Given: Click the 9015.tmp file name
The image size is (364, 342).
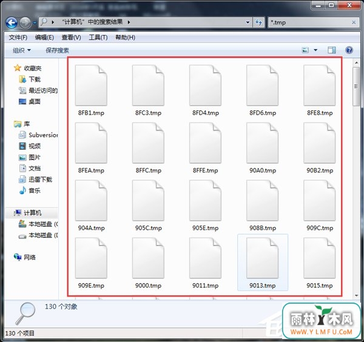Looking at the screenshot, I should click(x=320, y=286).
